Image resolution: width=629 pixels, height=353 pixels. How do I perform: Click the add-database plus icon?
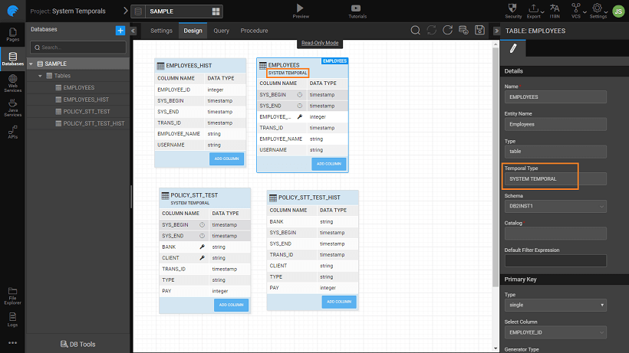120,30
